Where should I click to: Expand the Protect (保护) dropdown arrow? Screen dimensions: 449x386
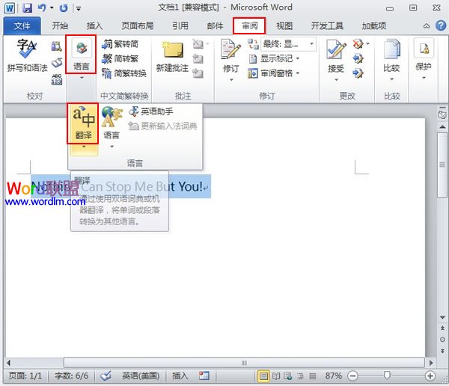pyautogui.click(x=424, y=78)
